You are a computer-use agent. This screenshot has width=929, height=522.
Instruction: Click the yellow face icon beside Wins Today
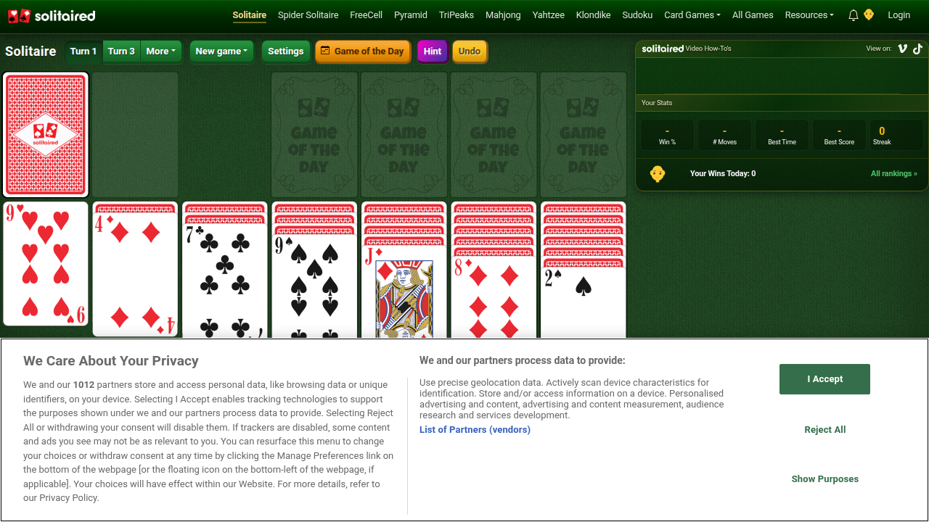pyautogui.click(x=658, y=174)
